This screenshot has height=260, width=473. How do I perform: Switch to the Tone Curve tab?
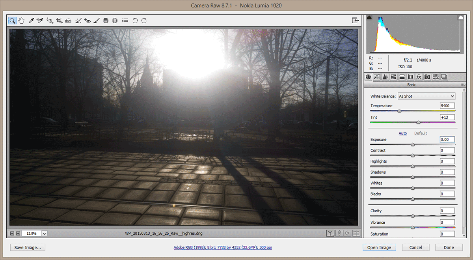(x=376, y=77)
